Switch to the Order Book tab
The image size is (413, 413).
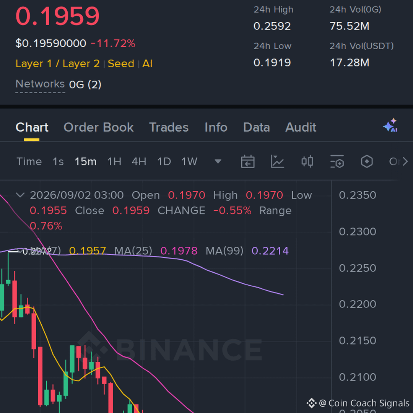tap(99, 127)
